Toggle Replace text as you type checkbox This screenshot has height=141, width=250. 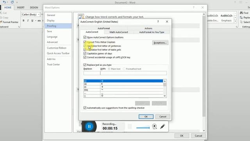[85, 65]
